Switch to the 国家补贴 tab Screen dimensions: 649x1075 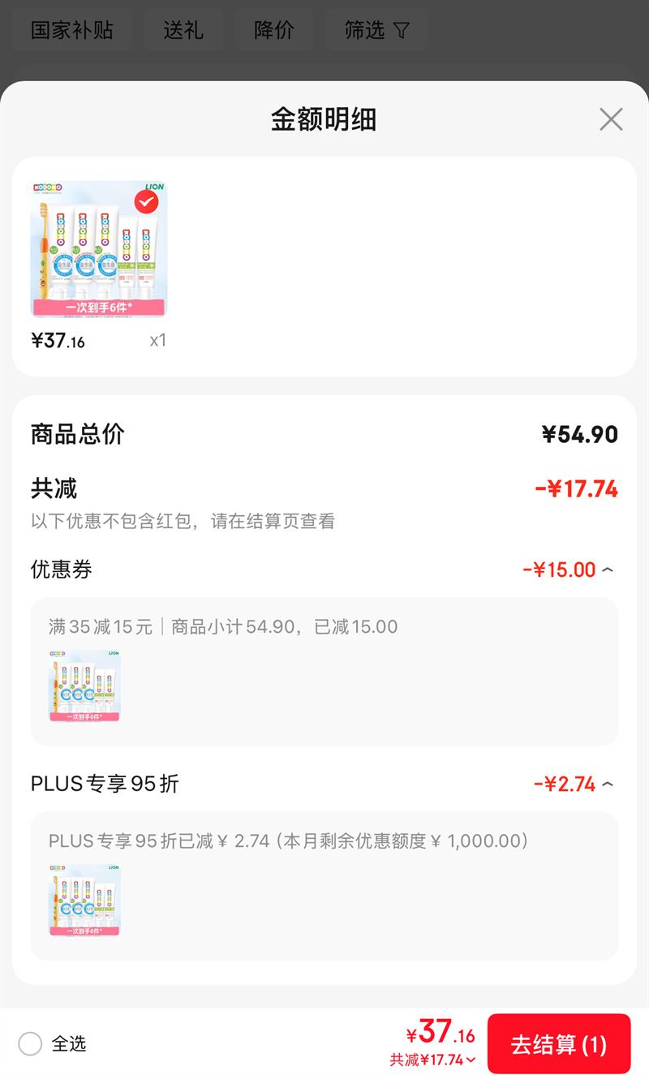(x=72, y=31)
